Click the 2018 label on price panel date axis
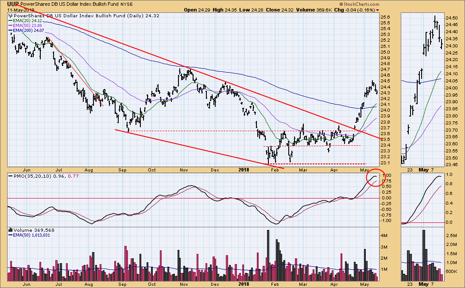 [x=244, y=170]
